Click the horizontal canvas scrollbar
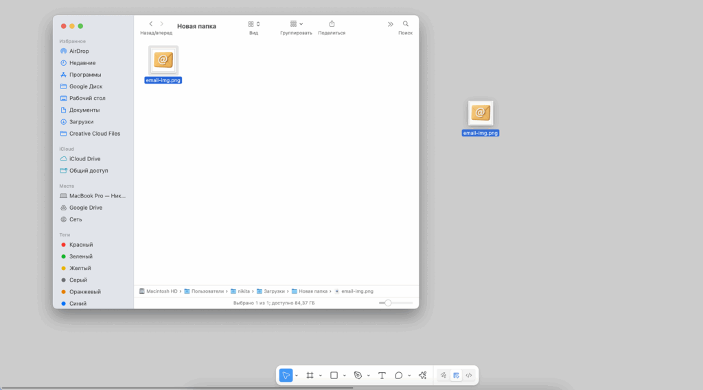This screenshot has height=390, width=703. 177,388
